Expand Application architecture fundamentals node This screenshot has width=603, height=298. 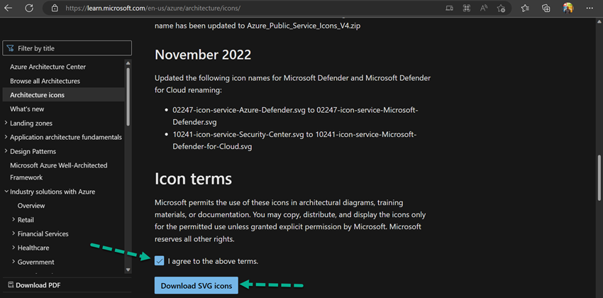(x=6, y=137)
